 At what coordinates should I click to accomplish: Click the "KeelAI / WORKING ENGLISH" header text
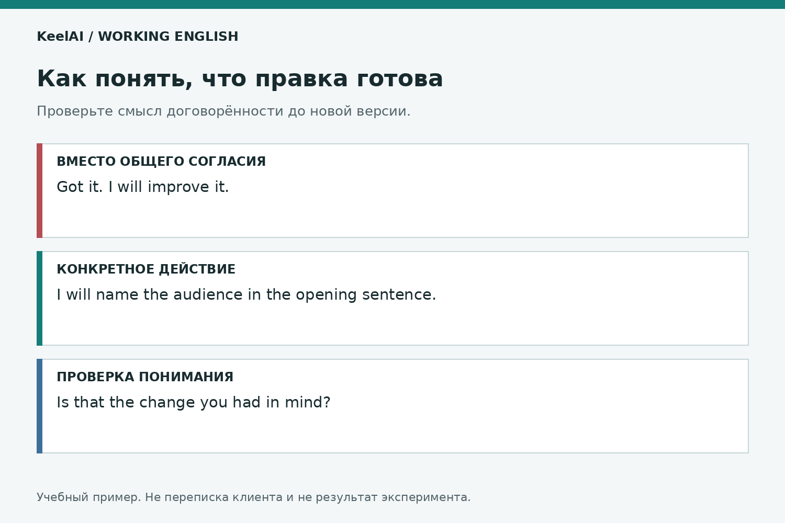tap(138, 37)
